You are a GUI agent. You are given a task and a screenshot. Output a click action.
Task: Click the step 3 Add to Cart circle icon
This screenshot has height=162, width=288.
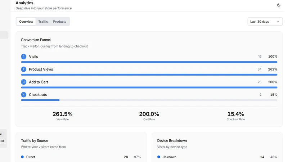point(23,82)
